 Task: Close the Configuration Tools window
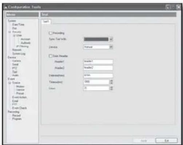[178, 7]
